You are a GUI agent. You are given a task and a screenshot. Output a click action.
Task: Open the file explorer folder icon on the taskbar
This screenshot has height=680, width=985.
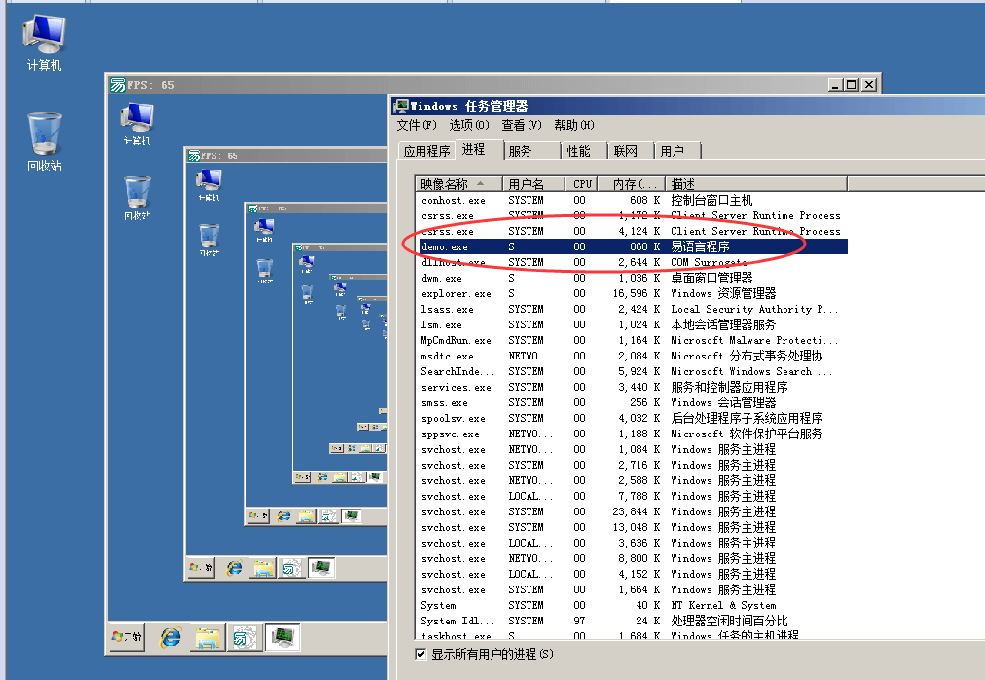[206, 638]
